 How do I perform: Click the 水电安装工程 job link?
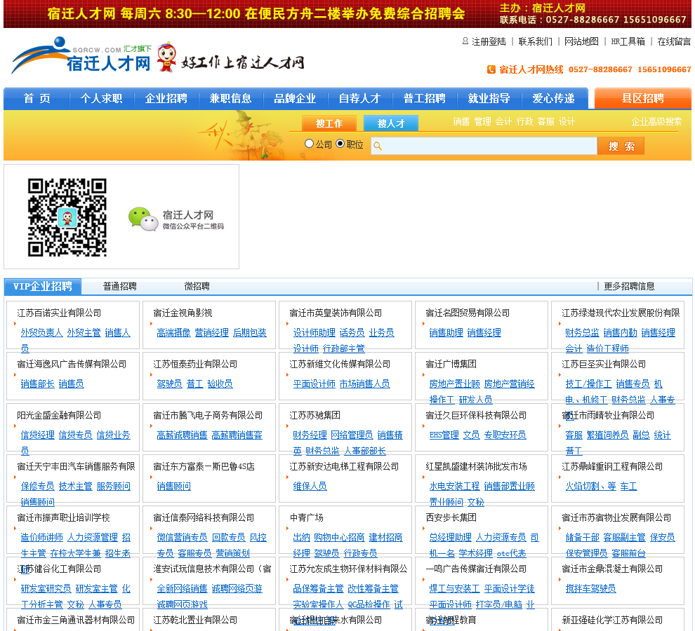coord(454,486)
